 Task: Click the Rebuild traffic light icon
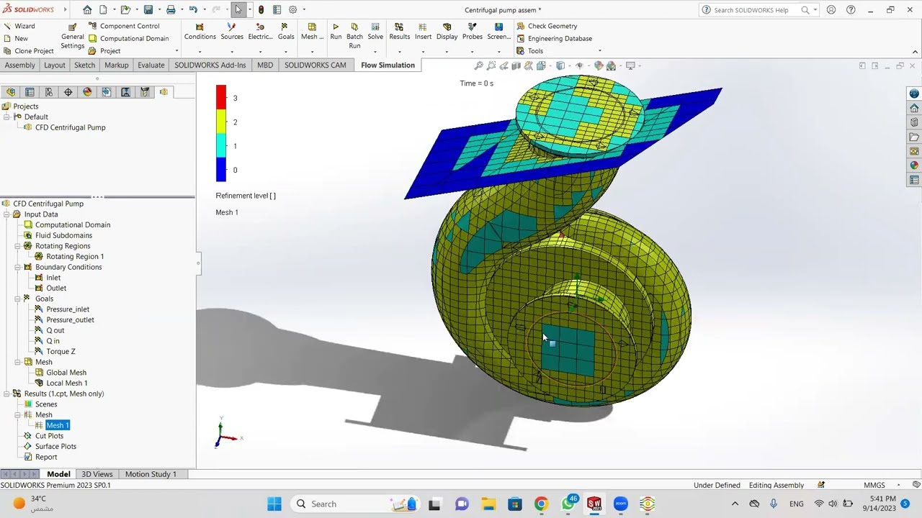[x=261, y=10]
